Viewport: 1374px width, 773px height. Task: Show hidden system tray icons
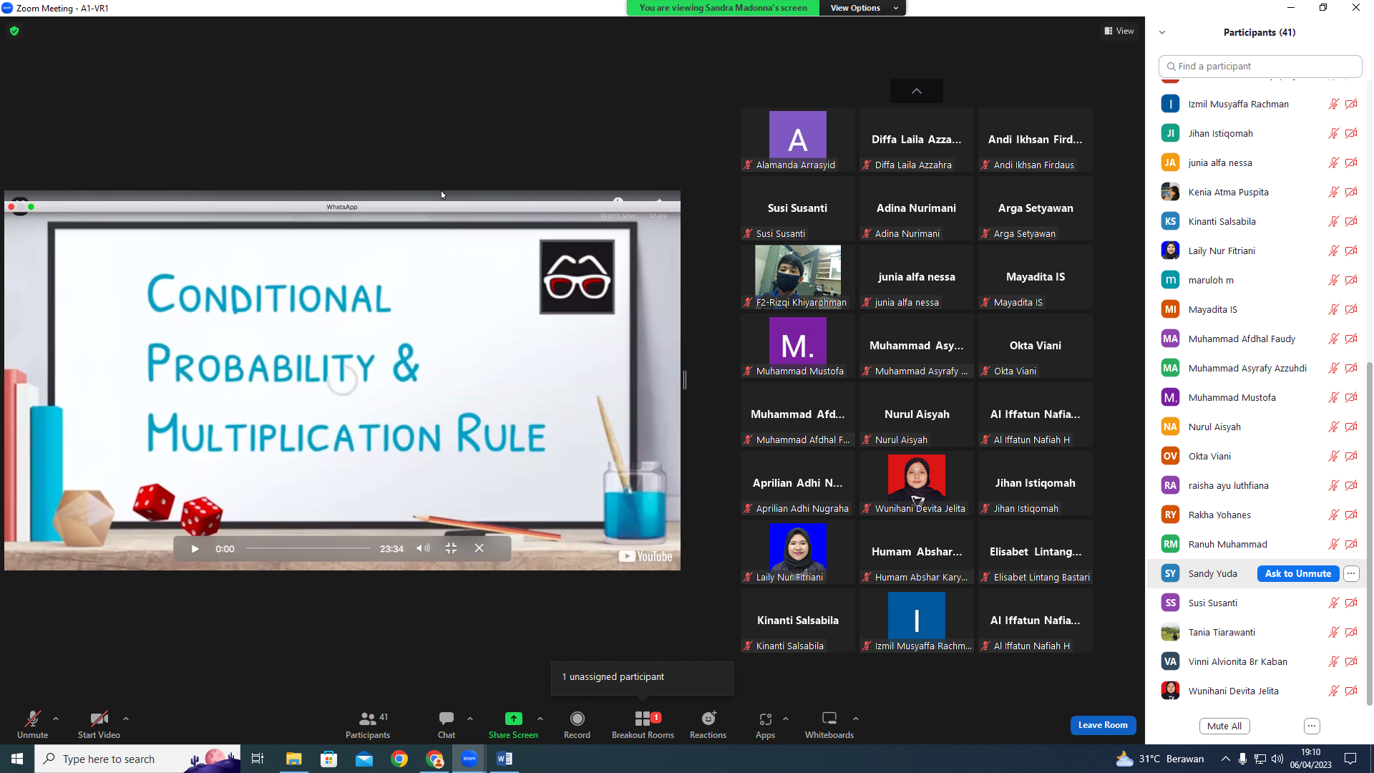(1226, 759)
